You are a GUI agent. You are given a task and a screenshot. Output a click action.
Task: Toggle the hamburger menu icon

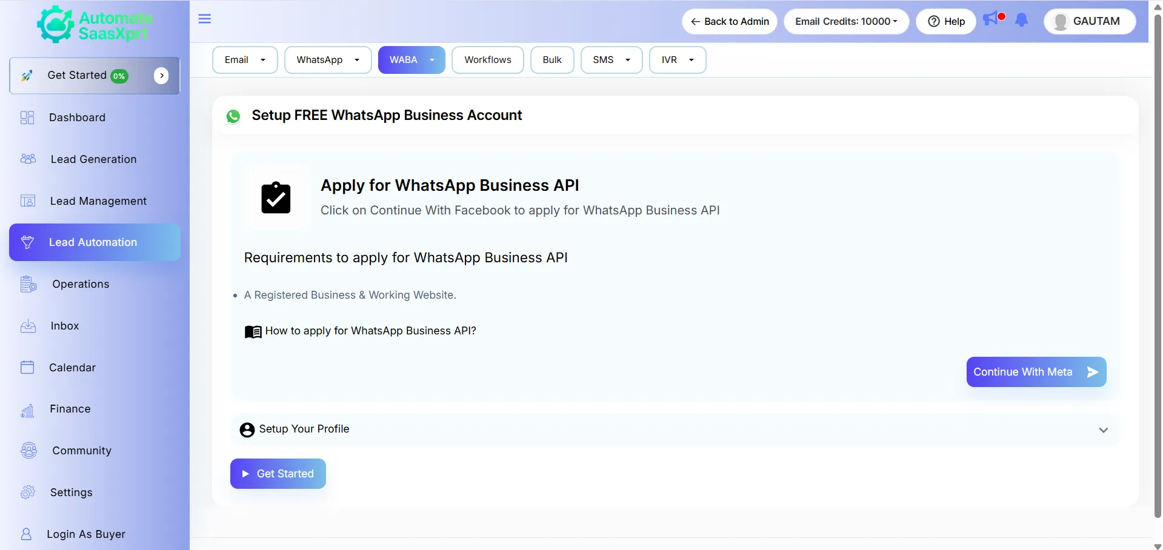coord(205,19)
